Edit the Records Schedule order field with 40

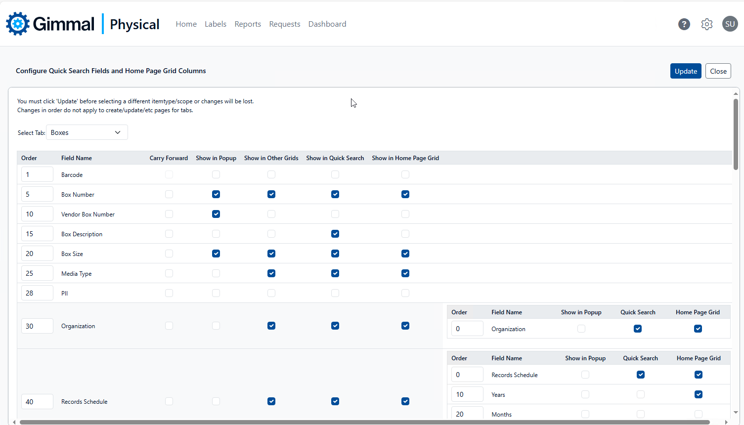(x=37, y=402)
